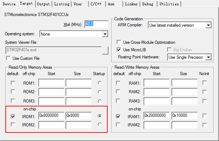
Task: Switch to the Output tab
Action: (x=43, y=4)
